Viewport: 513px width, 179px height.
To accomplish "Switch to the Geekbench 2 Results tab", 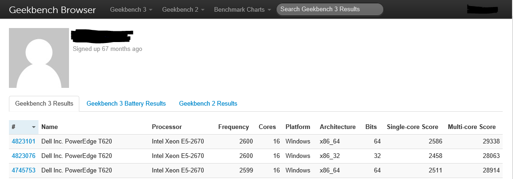I will (x=208, y=104).
